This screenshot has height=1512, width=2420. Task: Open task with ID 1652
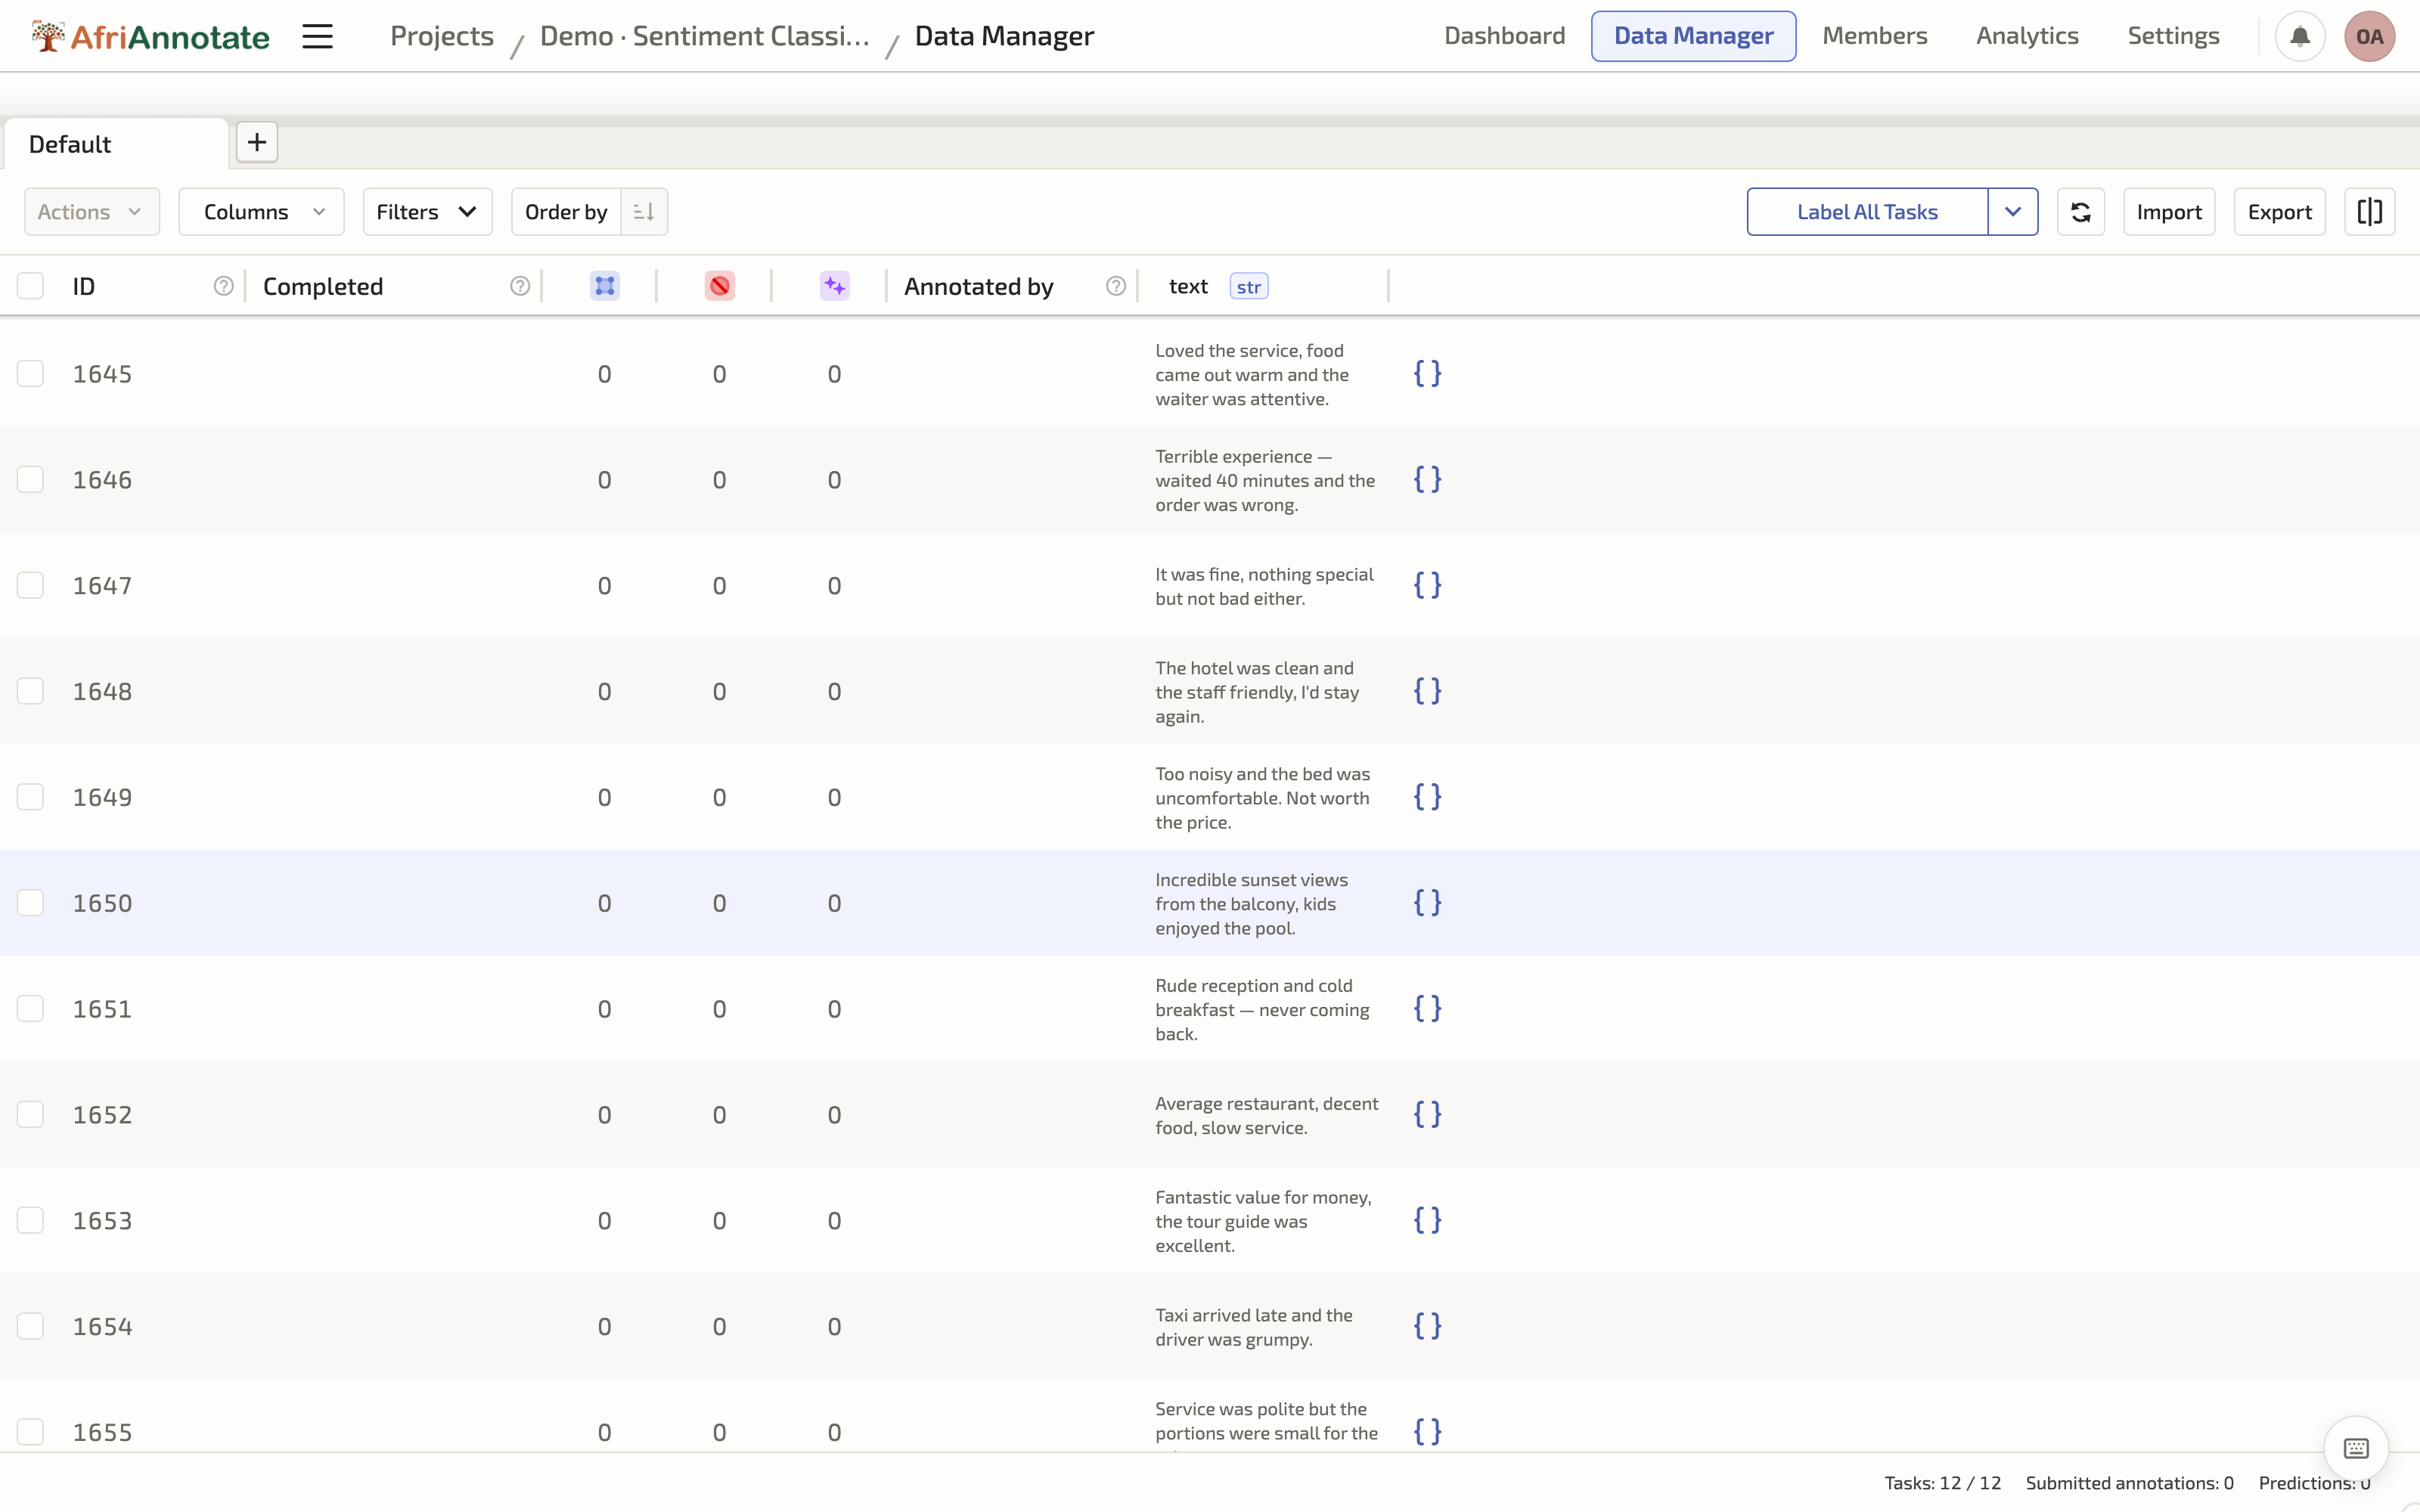coord(102,1114)
